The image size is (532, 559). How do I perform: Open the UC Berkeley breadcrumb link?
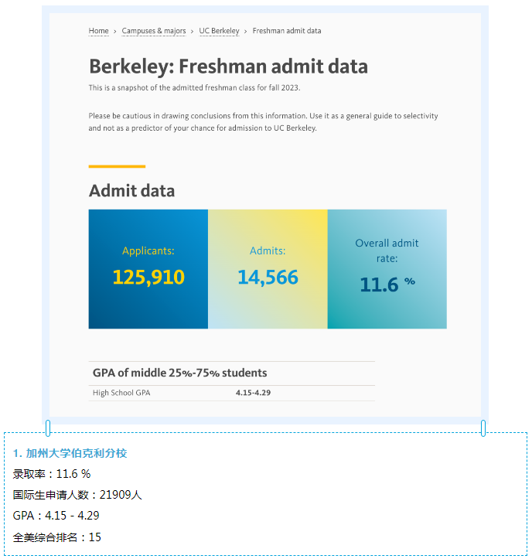219,31
